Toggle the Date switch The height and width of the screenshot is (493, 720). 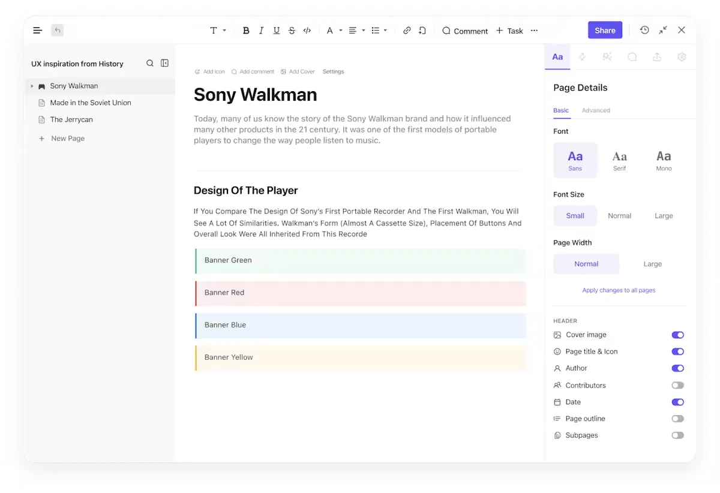(677, 402)
